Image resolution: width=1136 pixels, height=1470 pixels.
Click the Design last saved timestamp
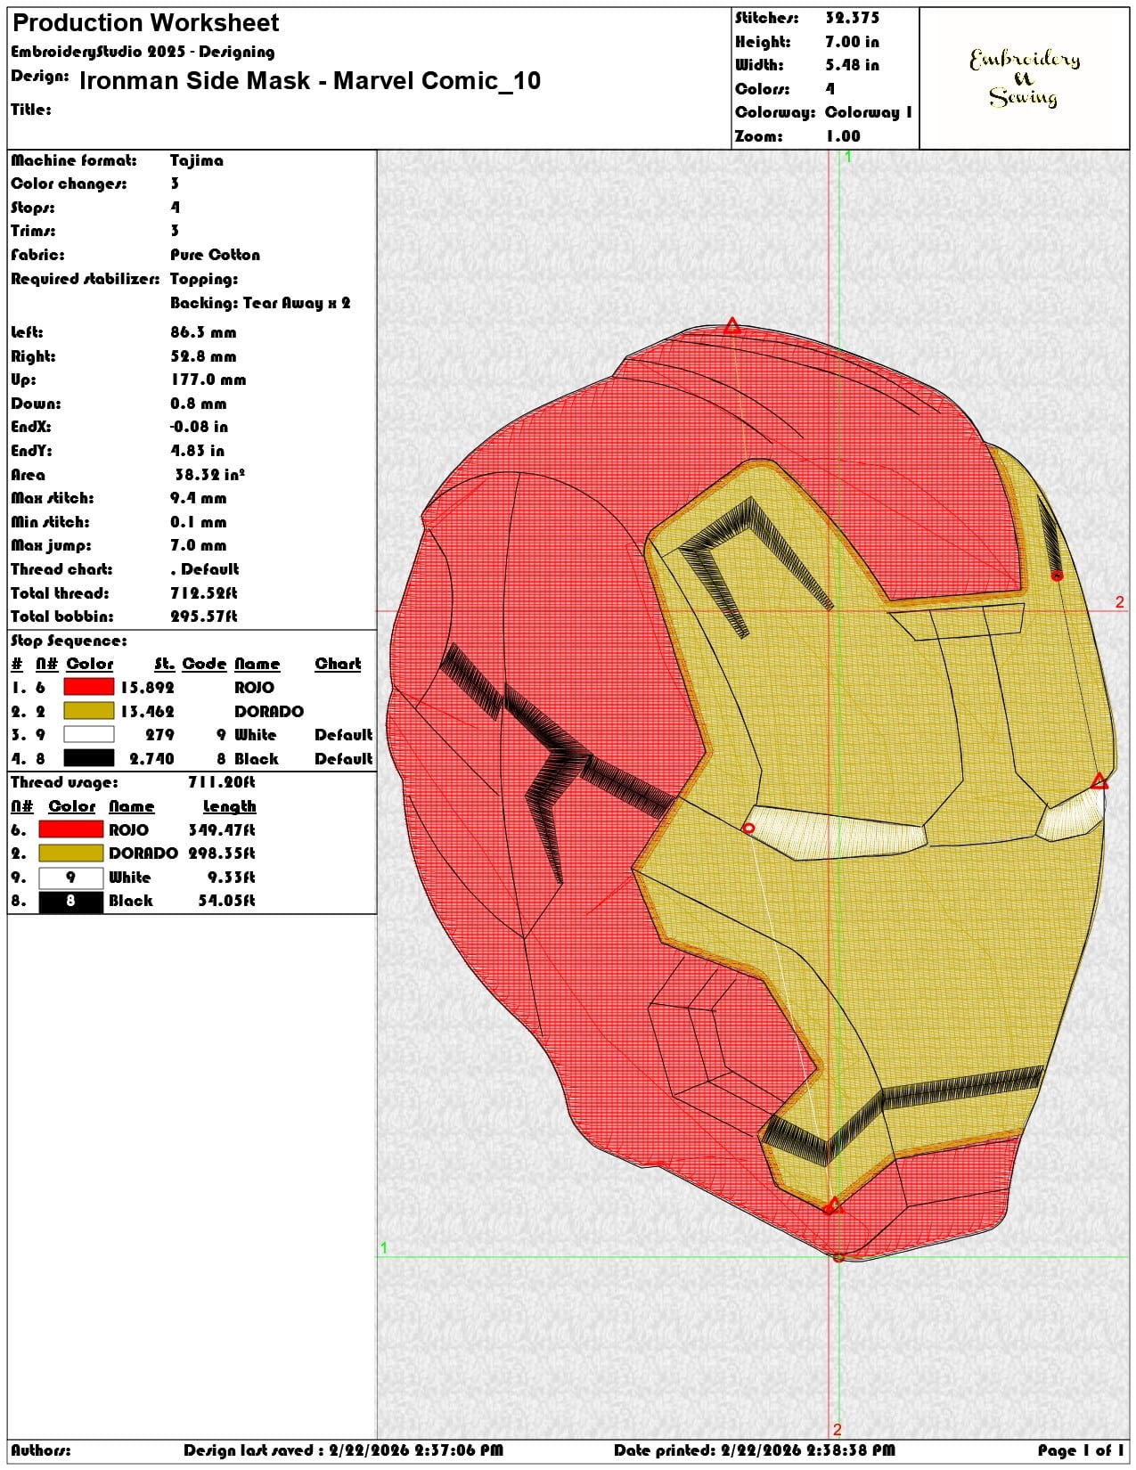tap(344, 1450)
